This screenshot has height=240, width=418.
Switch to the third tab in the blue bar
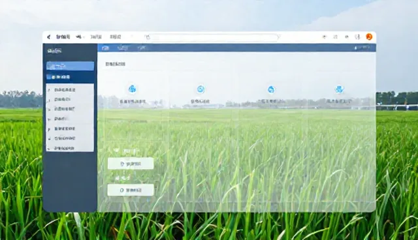pyautogui.click(x=142, y=48)
